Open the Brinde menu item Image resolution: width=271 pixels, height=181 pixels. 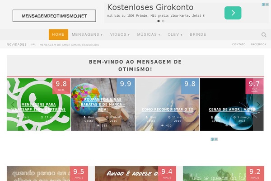tap(198, 35)
